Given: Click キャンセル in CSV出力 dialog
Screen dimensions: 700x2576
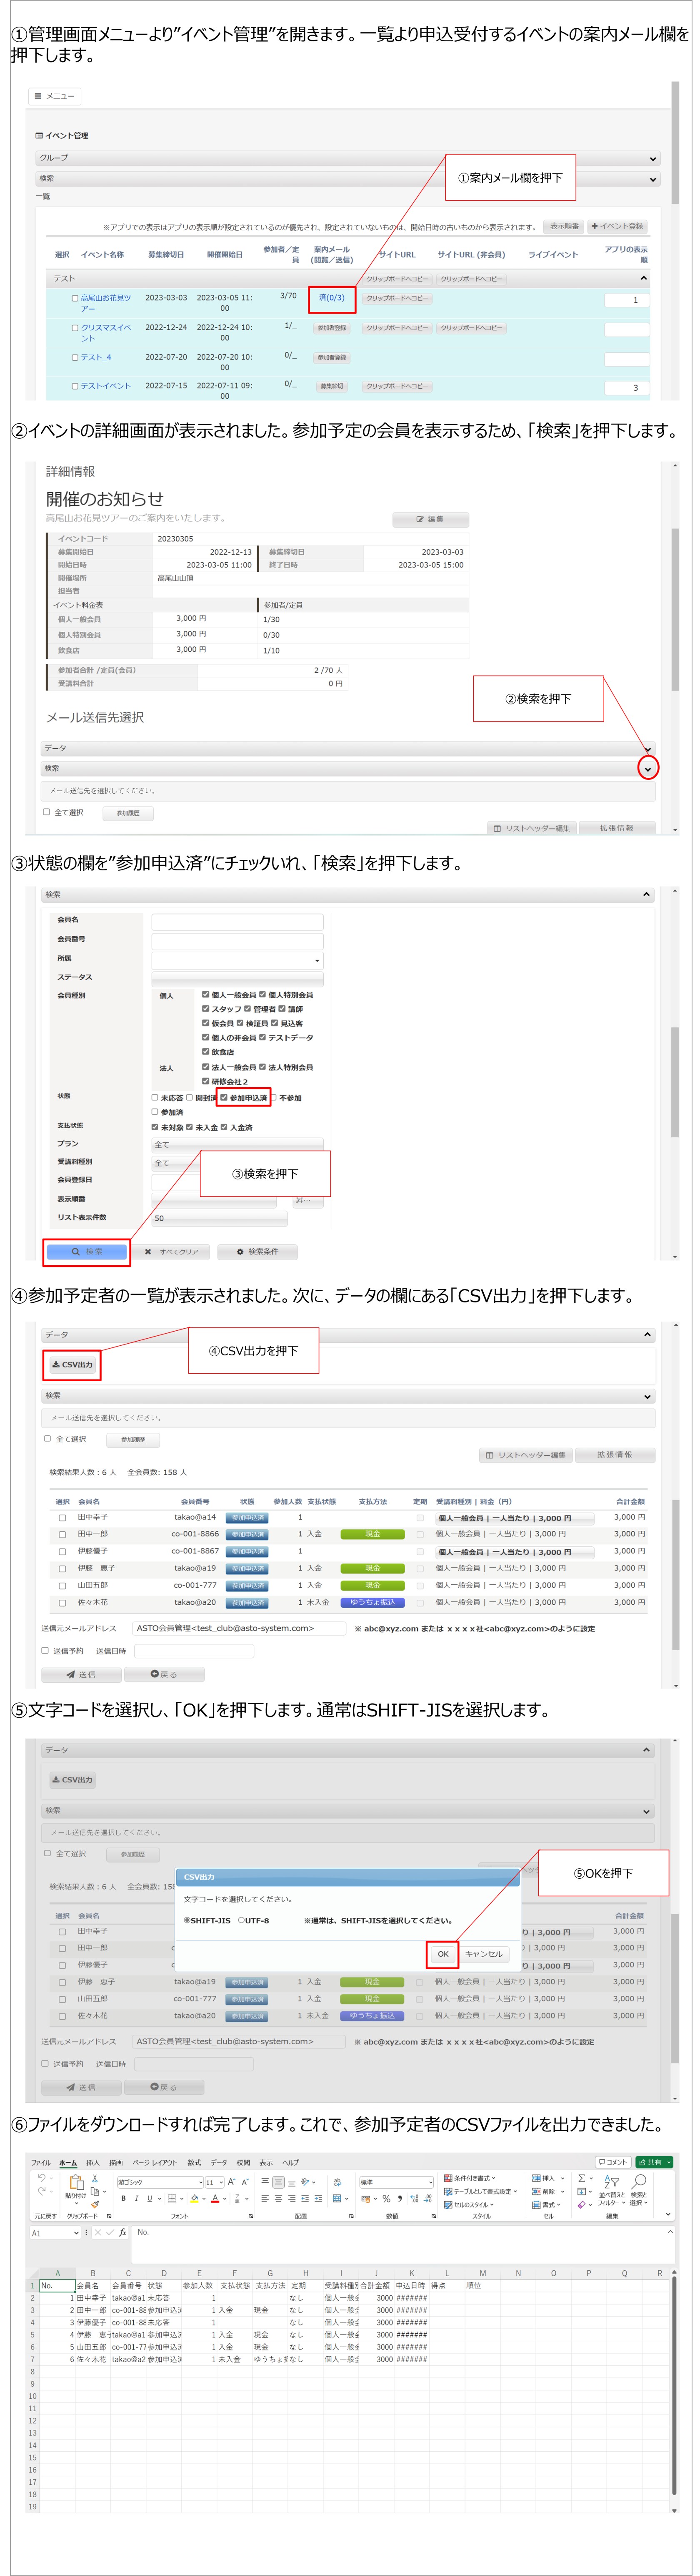Looking at the screenshot, I should pos(484,1954).
